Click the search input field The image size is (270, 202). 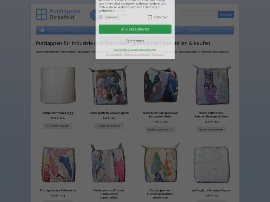[199, 14]
